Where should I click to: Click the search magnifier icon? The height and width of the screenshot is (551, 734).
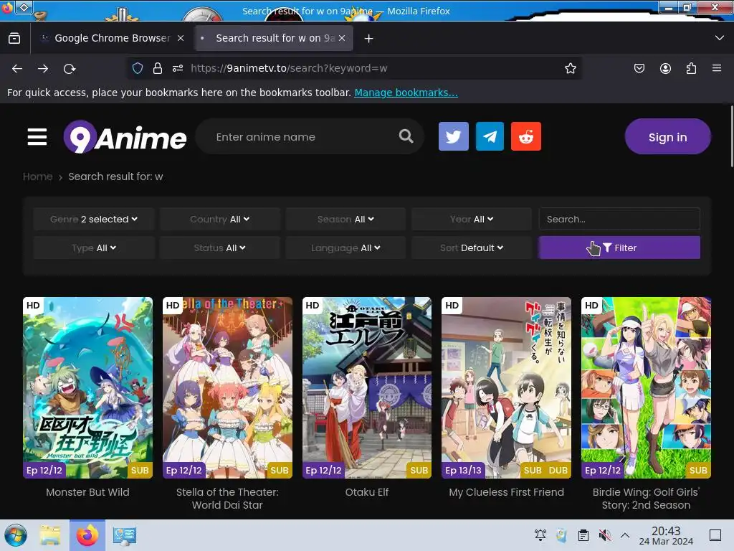coord(406,136)
